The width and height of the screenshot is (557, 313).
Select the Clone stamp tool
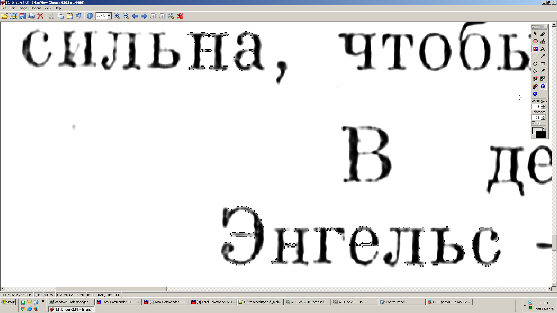click(543, 41)
